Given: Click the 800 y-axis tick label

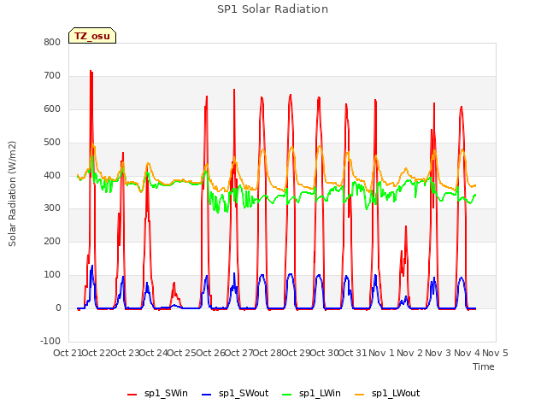Looking at the screenshot, I should point(52,42).
